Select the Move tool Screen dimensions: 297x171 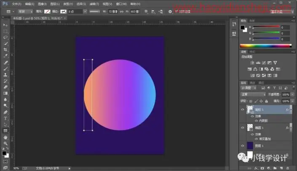[5, 25]
